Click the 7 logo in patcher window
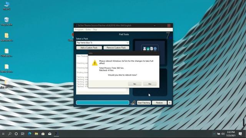The height and width of the screenshot is (138, 246). click(x=168, y=35)
